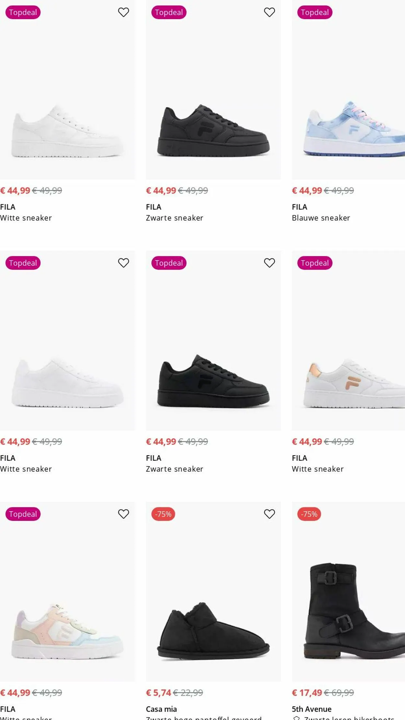Viewport: 405px width, 720px height.
Task: Favorite the pastel multicolor FILA sneaker
Action: [x=123, y=514]
